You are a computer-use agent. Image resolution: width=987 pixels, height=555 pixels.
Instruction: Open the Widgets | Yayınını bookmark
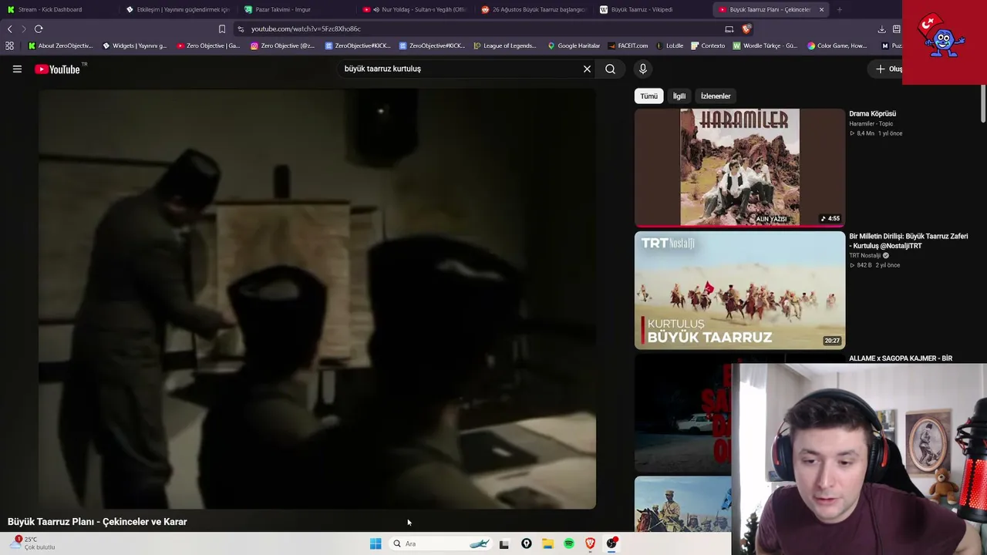(134, 45)
